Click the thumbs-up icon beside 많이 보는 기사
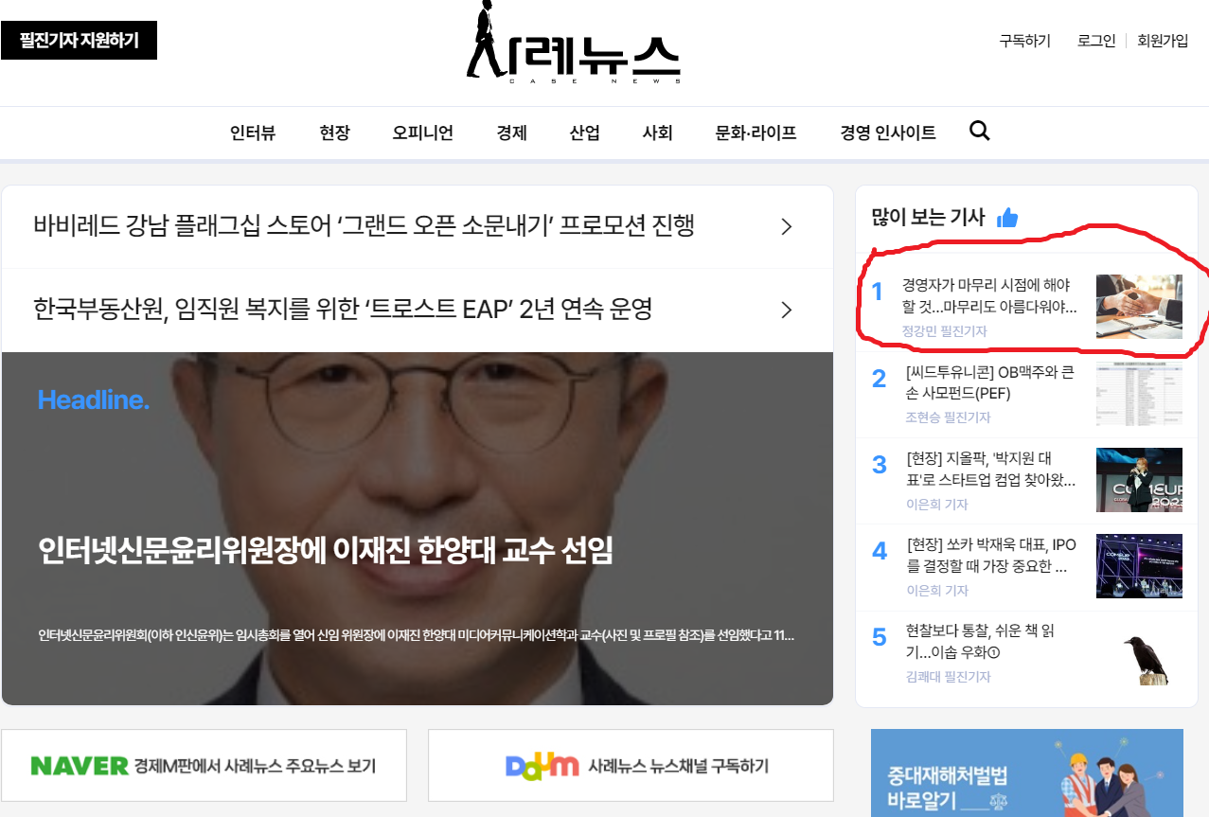1209x817 pixels. (1007, 217)
